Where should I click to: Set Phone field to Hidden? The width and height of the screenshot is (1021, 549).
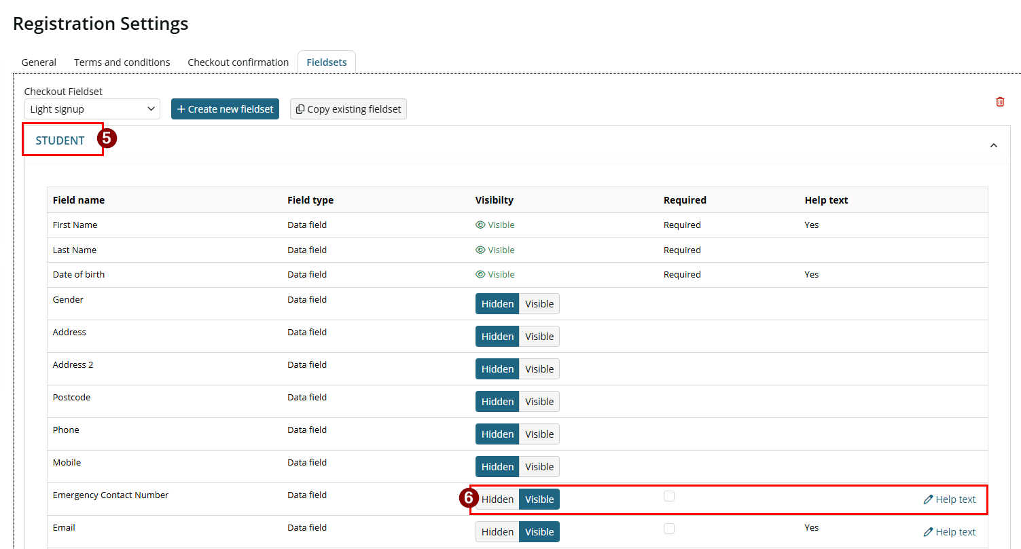click(x=497, y=434)
